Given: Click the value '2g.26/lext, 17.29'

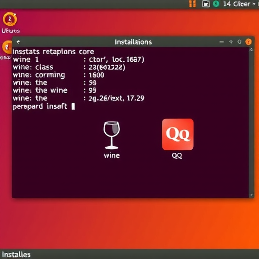Looking at the screenshot, I should 116,98.
